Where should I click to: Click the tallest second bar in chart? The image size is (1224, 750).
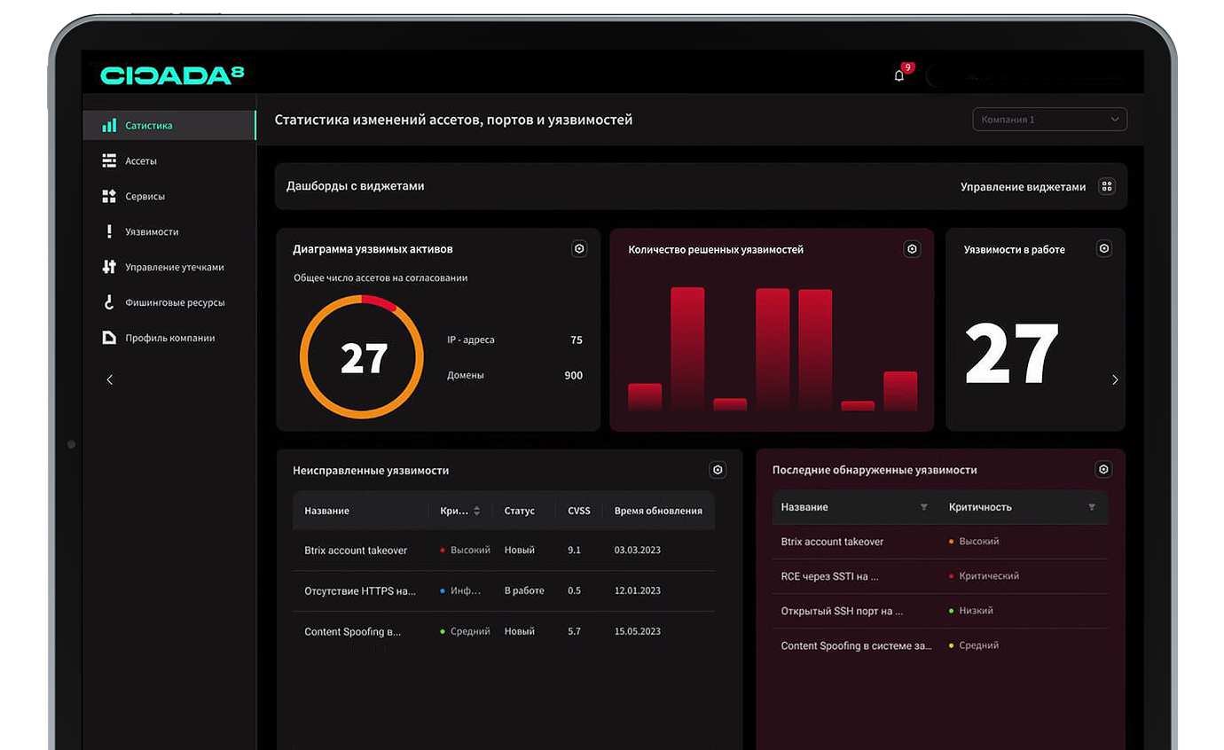(x=687, y=349)
